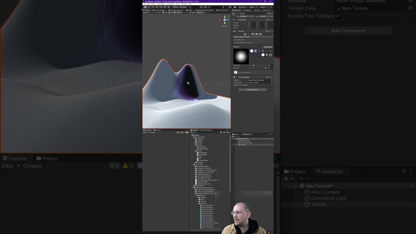Viewport: 416px width, 234px height.
Task: Select the Hand view tool
Action: (x=145, y=7)
